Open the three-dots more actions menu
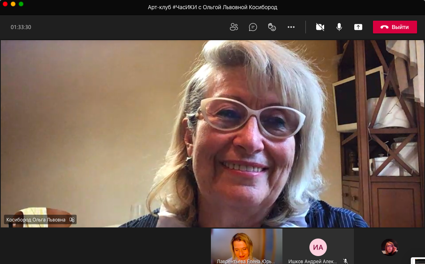 coord(291,27)
